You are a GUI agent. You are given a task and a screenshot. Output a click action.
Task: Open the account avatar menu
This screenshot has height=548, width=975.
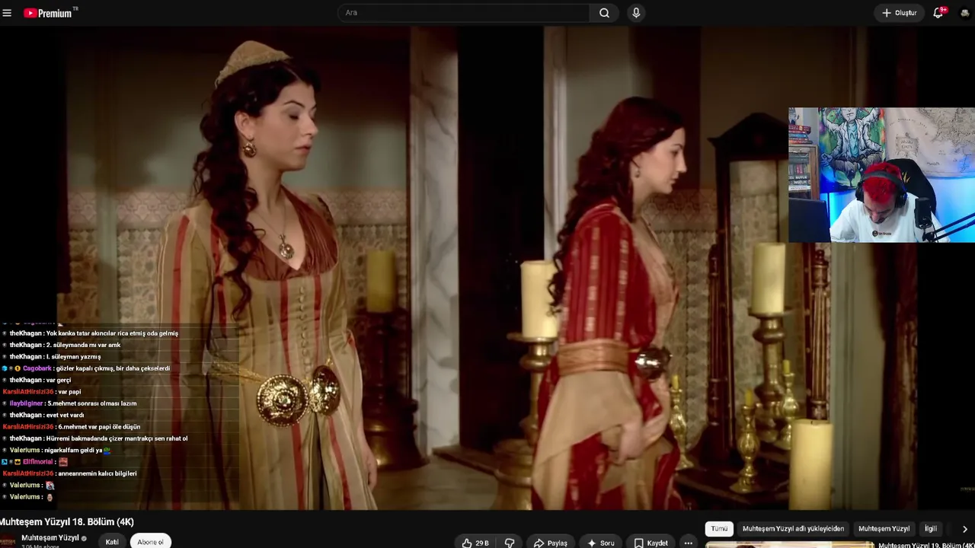click(x=965, y=13)
